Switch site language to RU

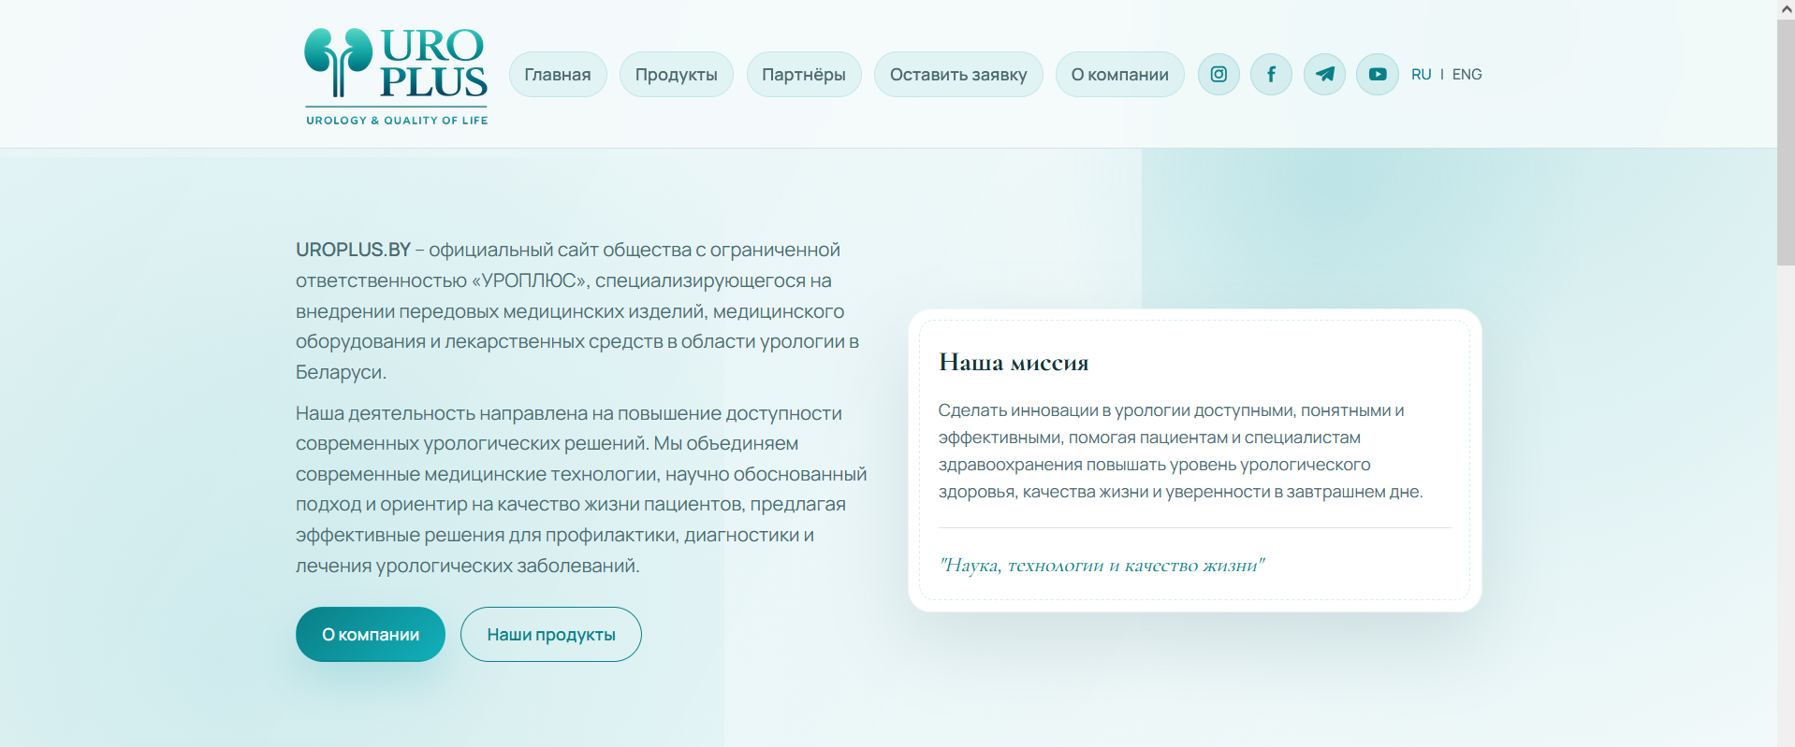[1421, 75]
